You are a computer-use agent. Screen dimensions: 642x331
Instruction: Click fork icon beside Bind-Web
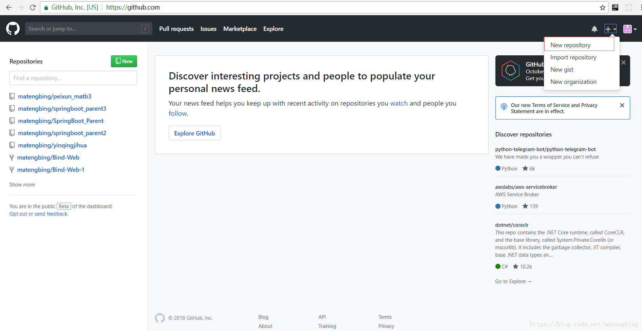(x=12, y=158)
